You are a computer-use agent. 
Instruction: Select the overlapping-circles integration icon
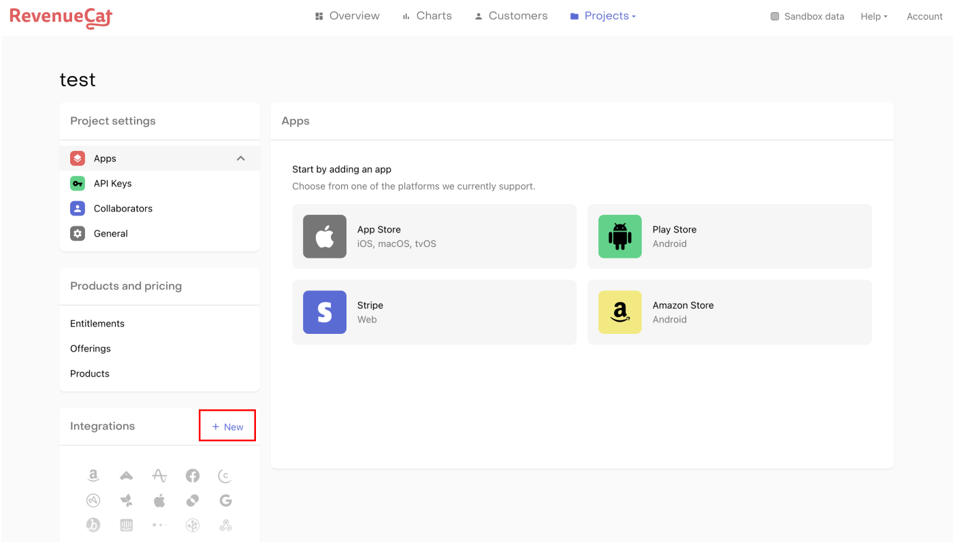tap(193, 500)
